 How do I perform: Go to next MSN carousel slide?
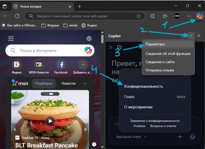coord(86,129)
